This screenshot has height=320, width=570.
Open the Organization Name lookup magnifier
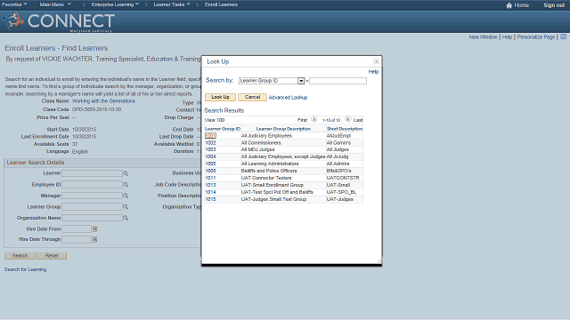tap(126, 218)
